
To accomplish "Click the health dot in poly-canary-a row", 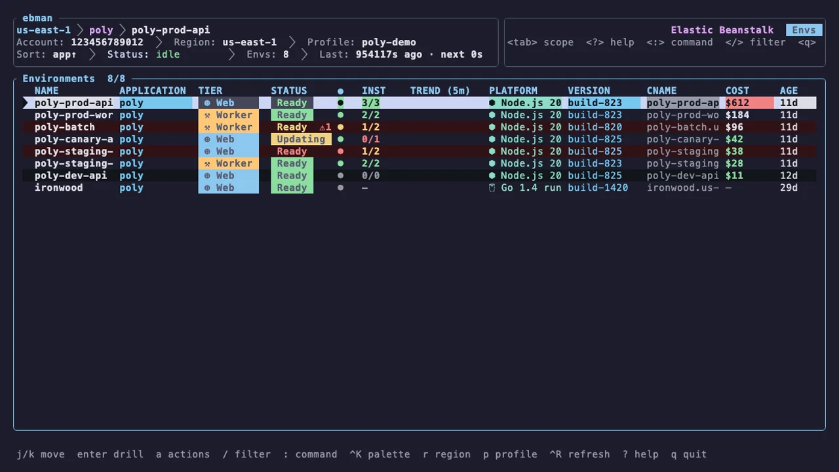I will point(340,139).
